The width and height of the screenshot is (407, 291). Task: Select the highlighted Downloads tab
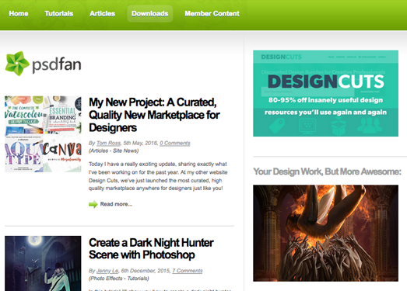pos(149,13)
